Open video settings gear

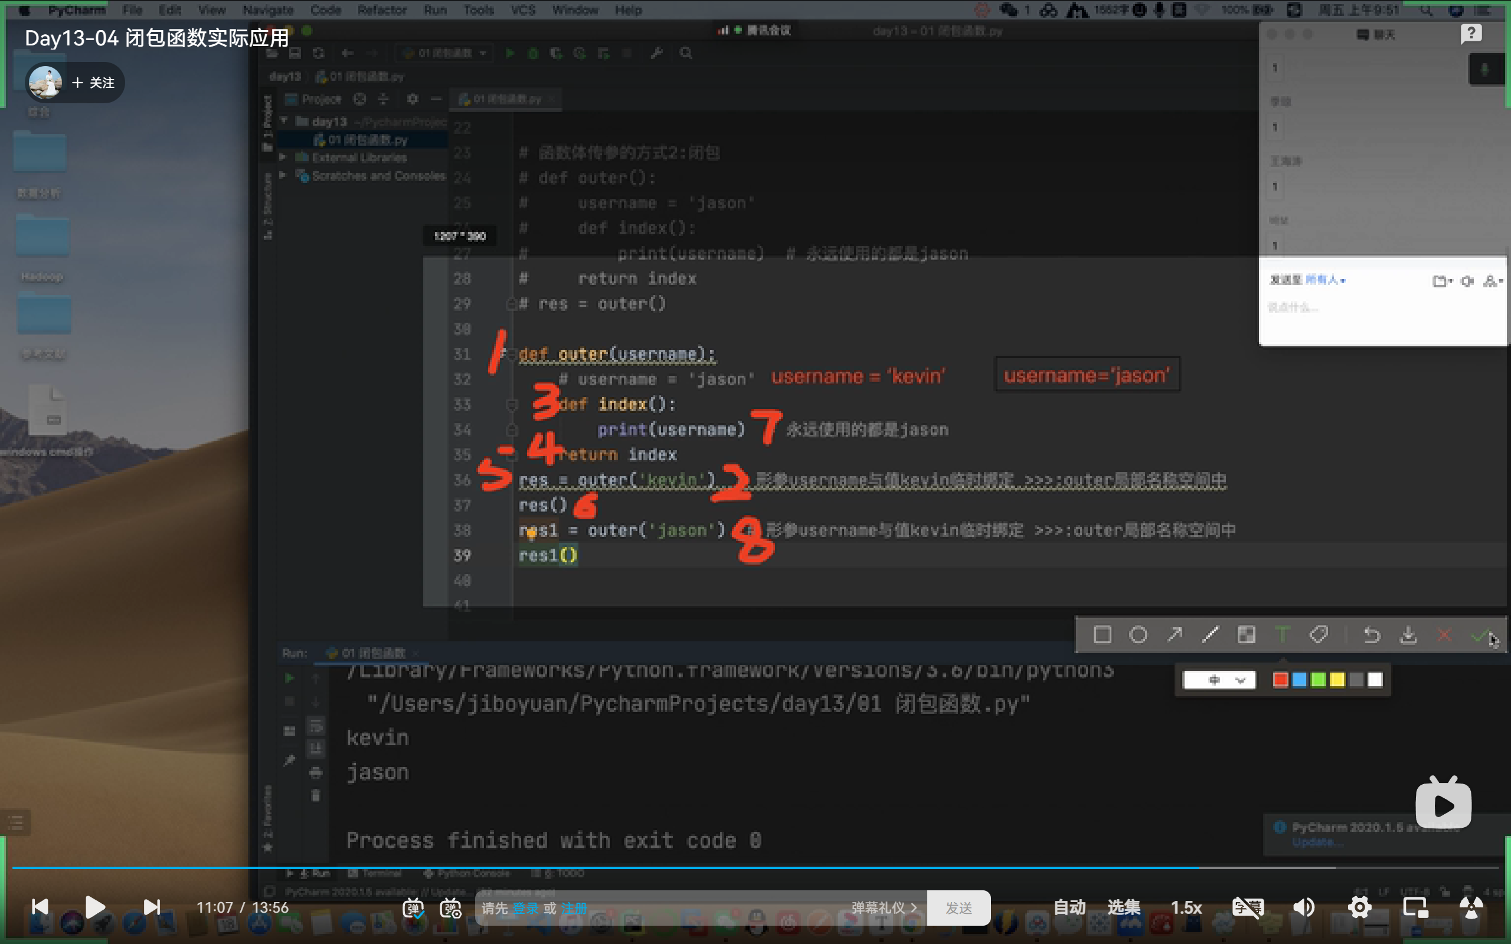pos(1359,907)
